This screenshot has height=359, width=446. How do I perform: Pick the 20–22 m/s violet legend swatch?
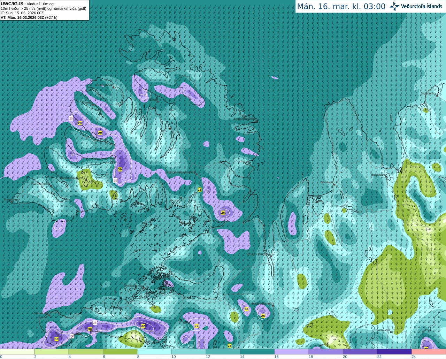[361, 352]
